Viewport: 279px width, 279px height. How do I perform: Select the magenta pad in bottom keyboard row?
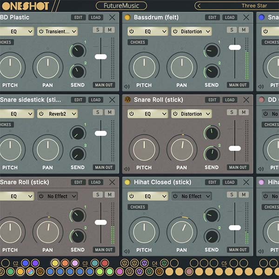tap(120, 272)
